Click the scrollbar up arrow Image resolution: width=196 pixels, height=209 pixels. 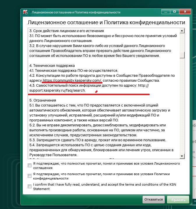pyautogui.click(x=182, y=31)
